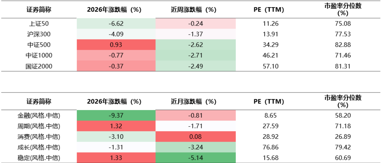
Task: Click the 金融(风格.中信) row label
Action: 39,116
